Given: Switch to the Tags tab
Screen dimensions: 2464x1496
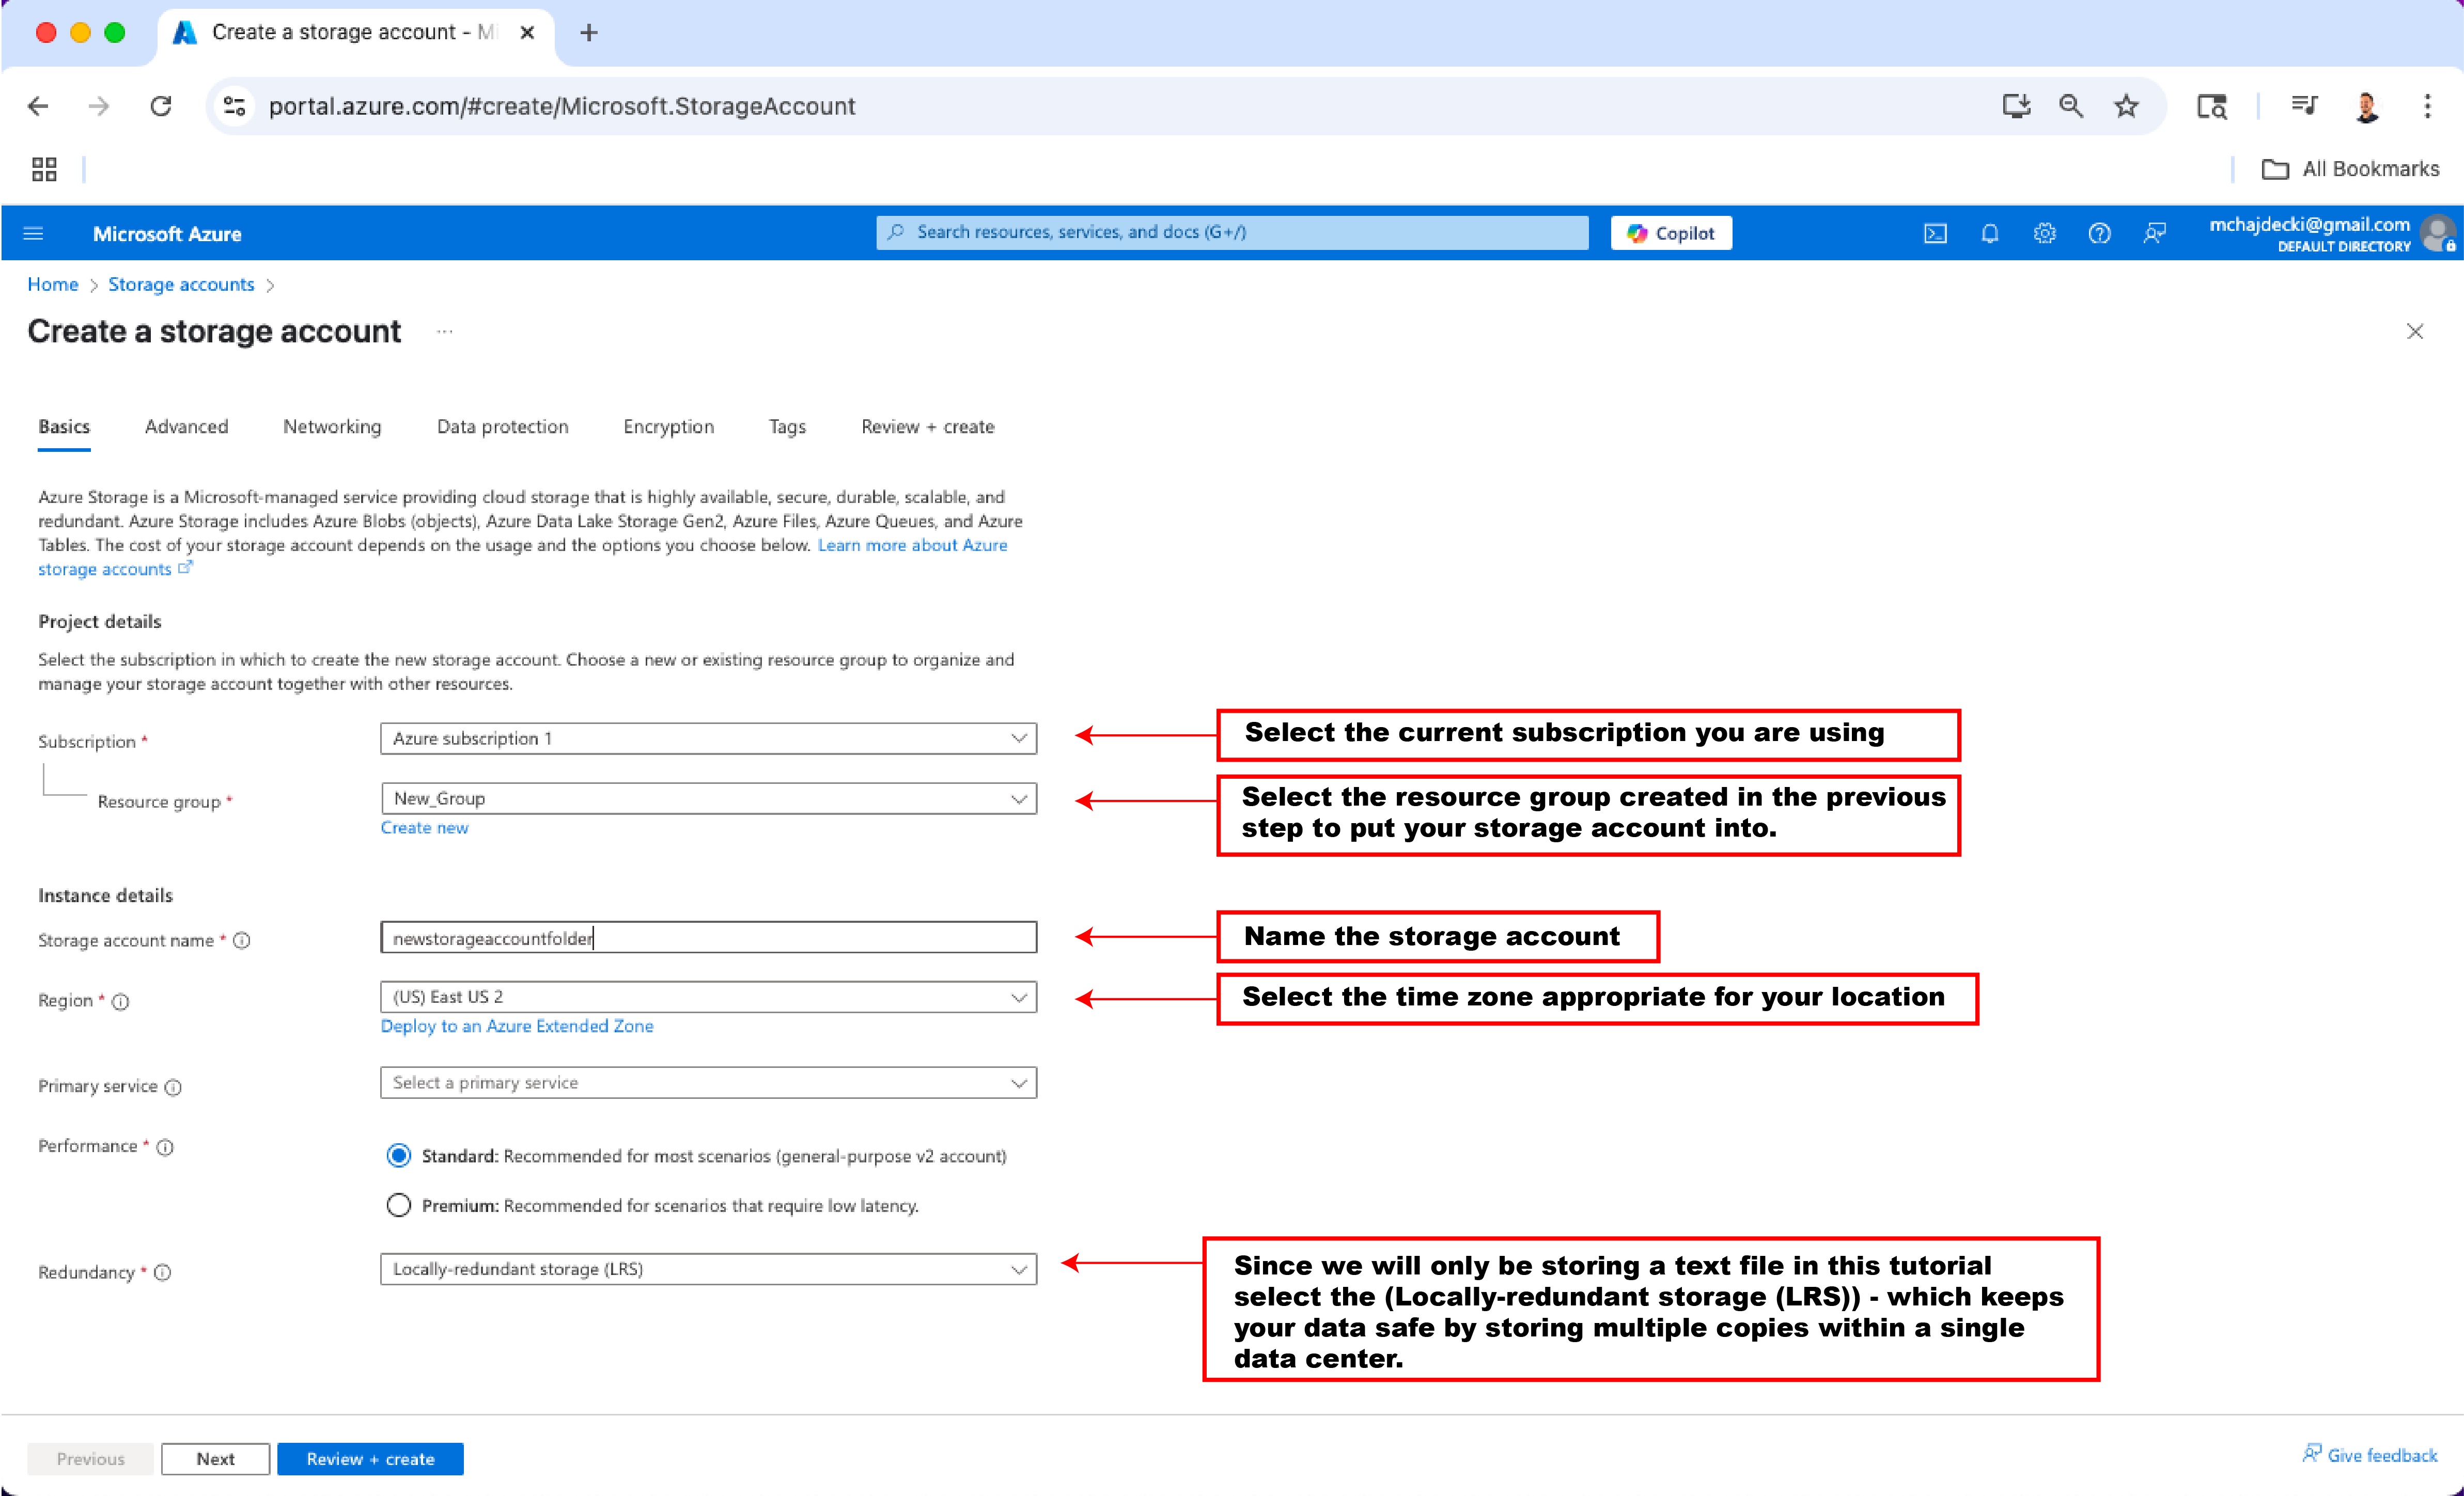Looking at the screenshot, I should 787,427.
